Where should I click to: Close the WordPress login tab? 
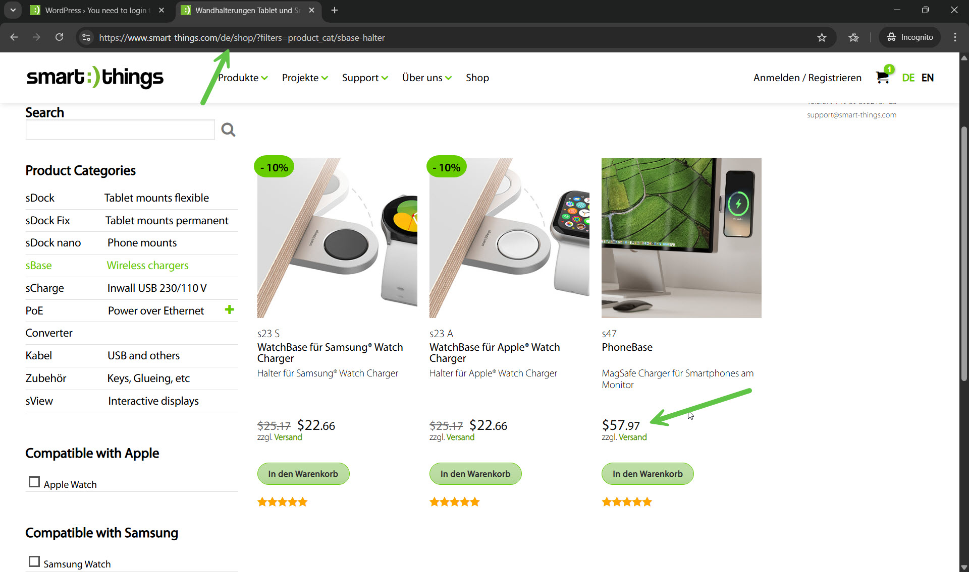point(161,10)
